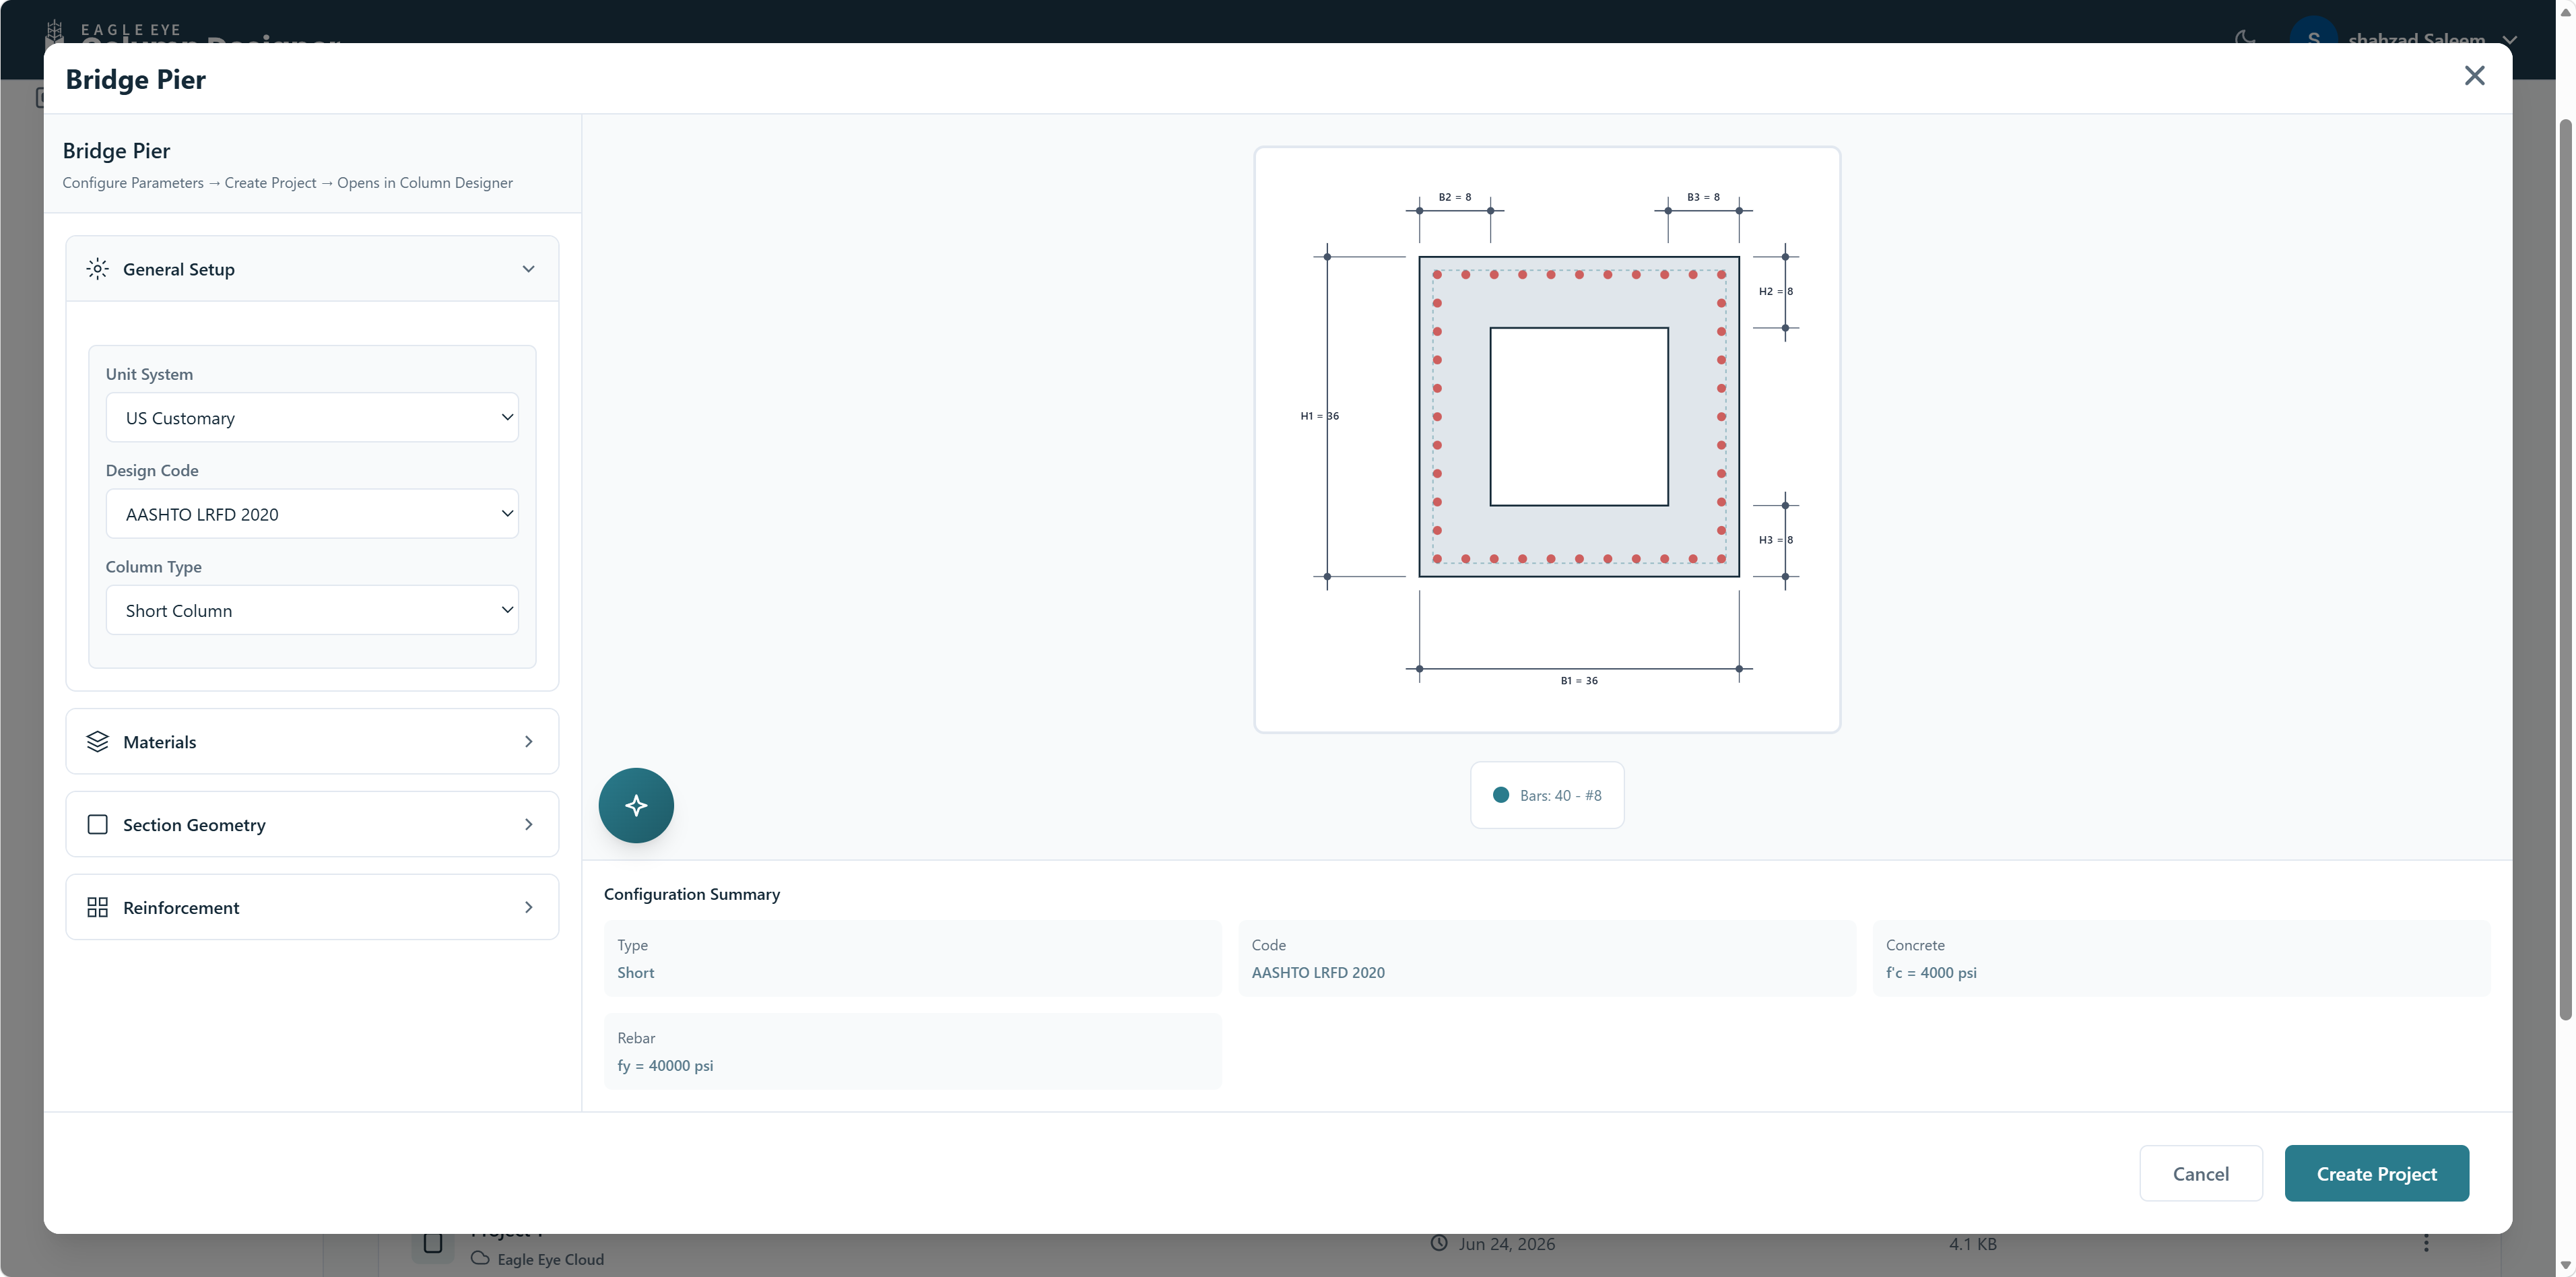Expand the Reinforcement section
Screen dimensions: 2576x1277
(x=312, y=907)
